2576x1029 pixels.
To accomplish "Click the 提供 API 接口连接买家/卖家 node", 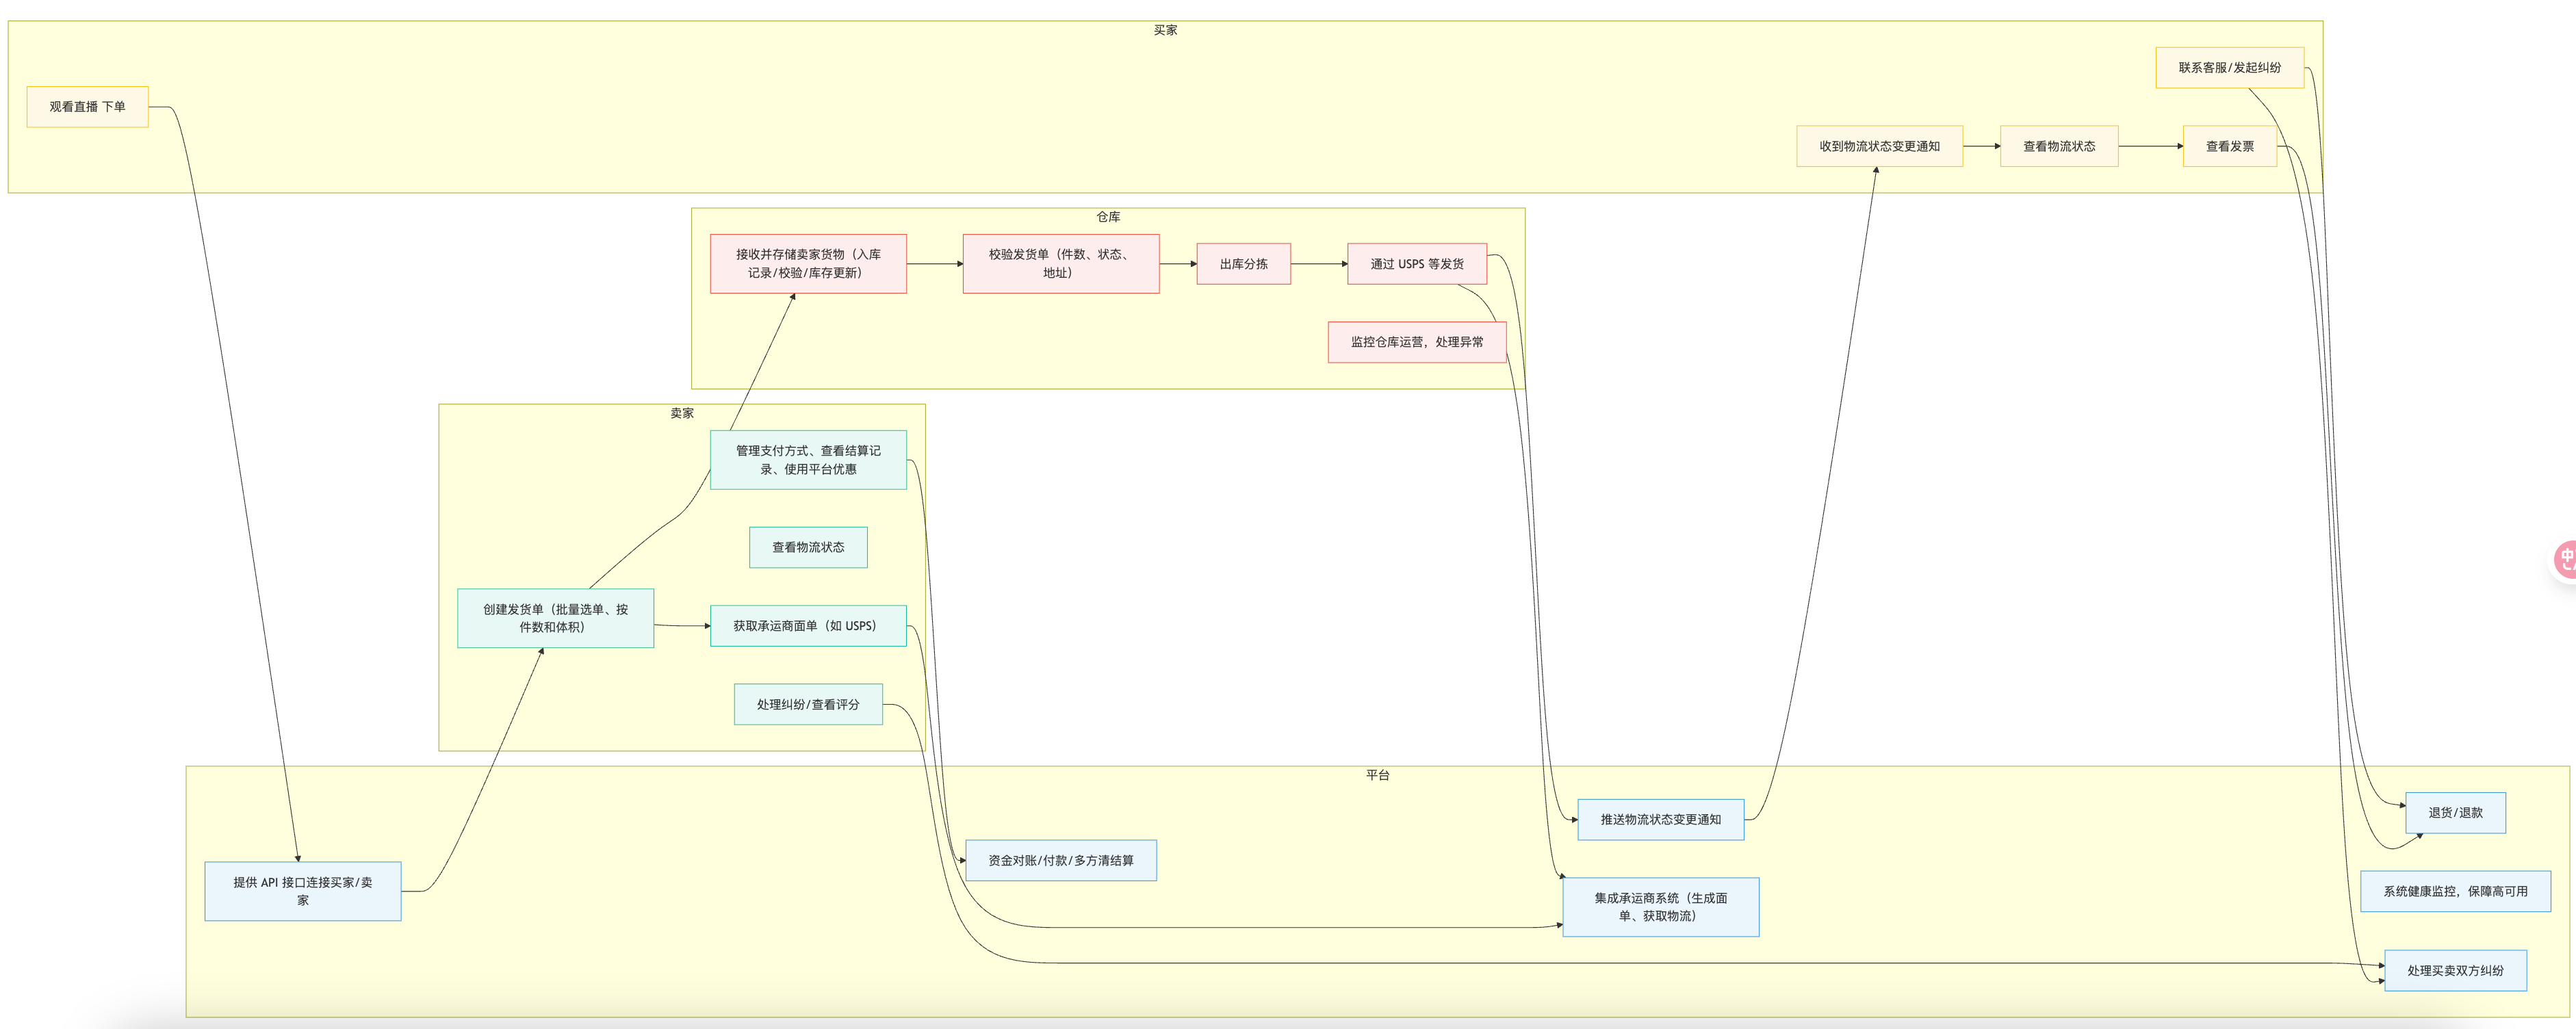I will pyautogui.click(x=303, y=891).
